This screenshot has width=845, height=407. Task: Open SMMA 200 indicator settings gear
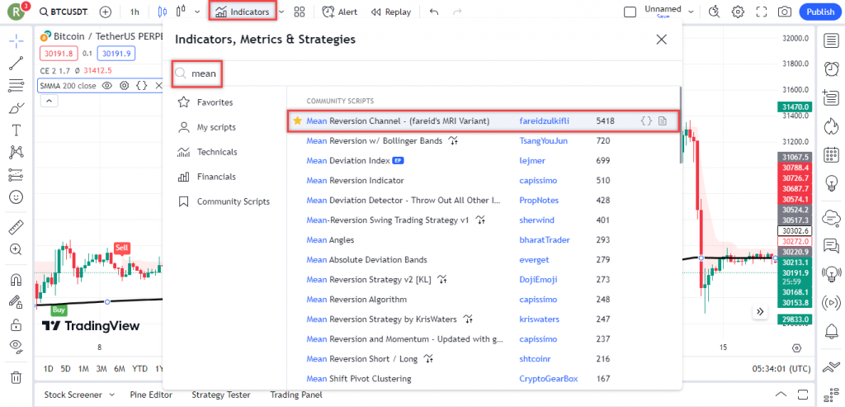[x=125, y=86]
